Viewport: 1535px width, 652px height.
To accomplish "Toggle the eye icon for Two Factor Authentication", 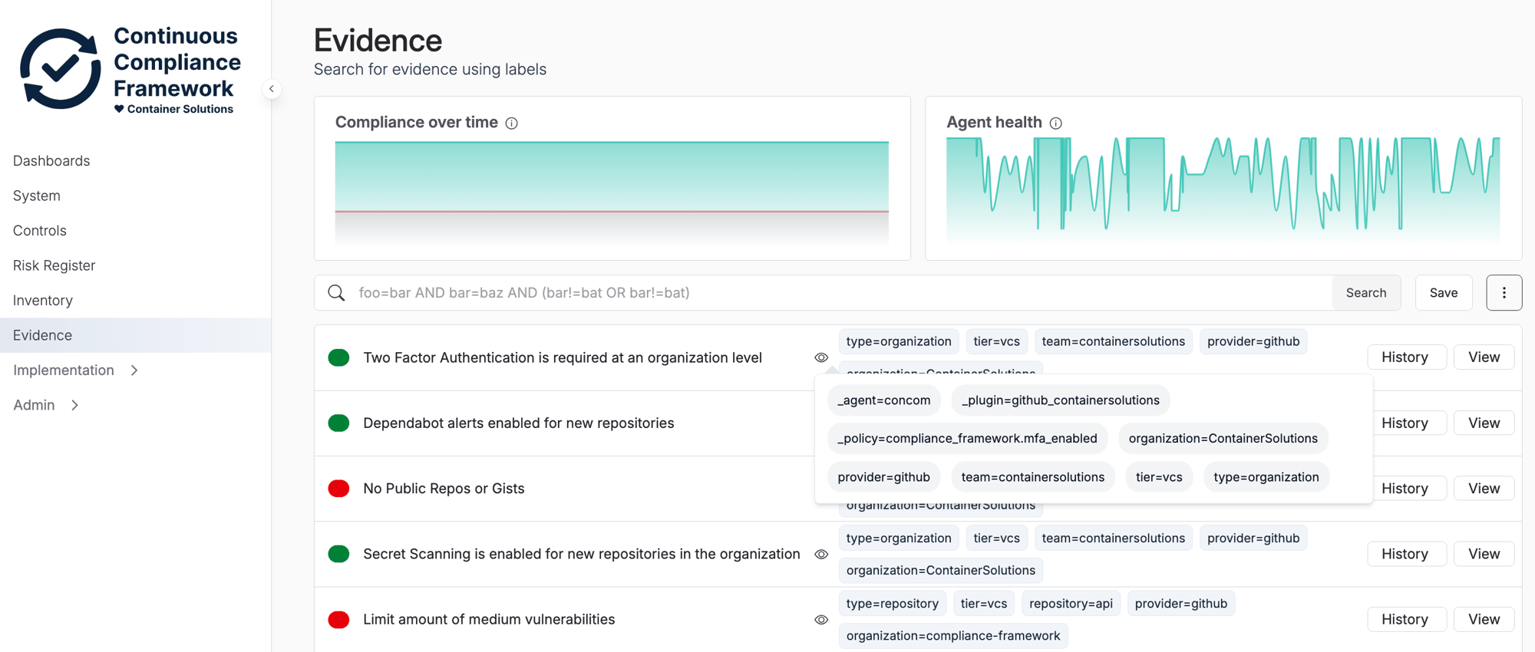I will click(821, 357).
